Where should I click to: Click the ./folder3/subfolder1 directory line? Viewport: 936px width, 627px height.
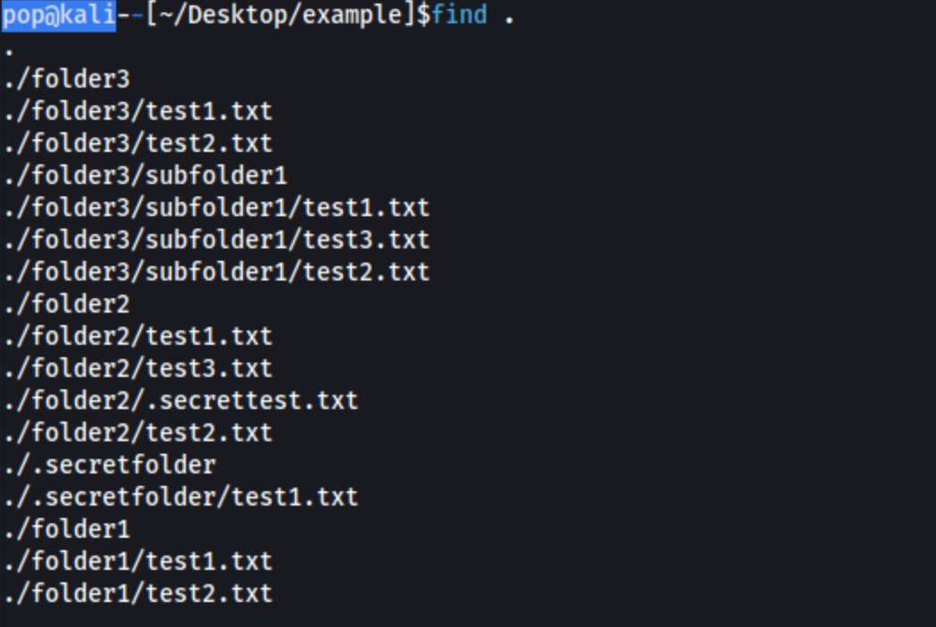coord(146,176)
